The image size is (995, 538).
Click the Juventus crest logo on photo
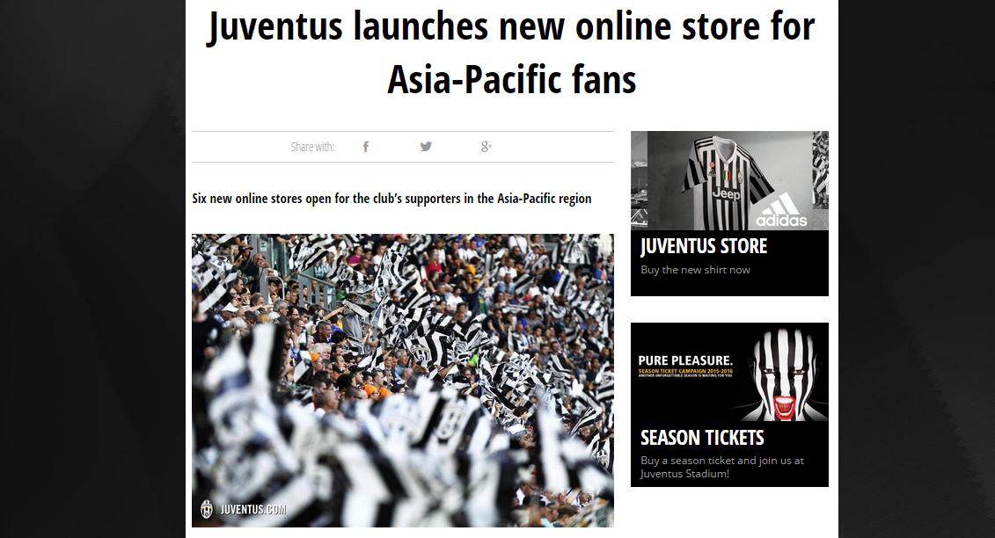tap(207, 509)
